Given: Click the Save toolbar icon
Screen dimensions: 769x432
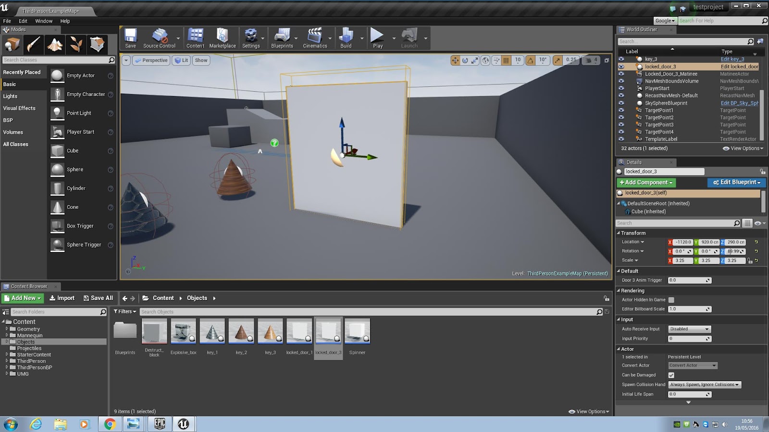Looking at the screenshot, I should [130, 38].
